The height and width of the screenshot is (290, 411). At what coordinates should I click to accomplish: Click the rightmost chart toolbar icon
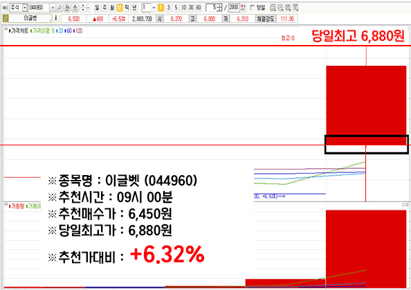pos(295,8)
